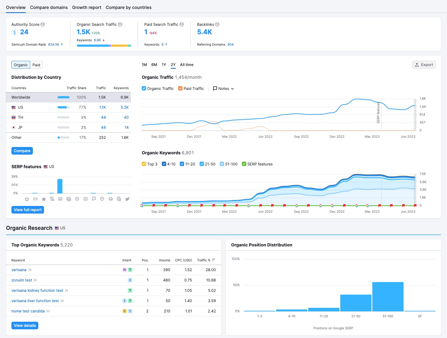Open the Backlinks 5.4K value link
The image size is (447, 338).
point(204,32)
